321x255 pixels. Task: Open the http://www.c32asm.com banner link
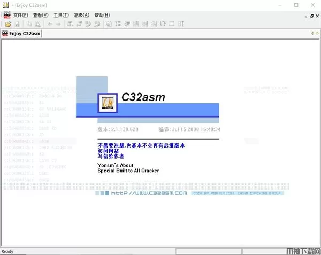click(149, 193)
